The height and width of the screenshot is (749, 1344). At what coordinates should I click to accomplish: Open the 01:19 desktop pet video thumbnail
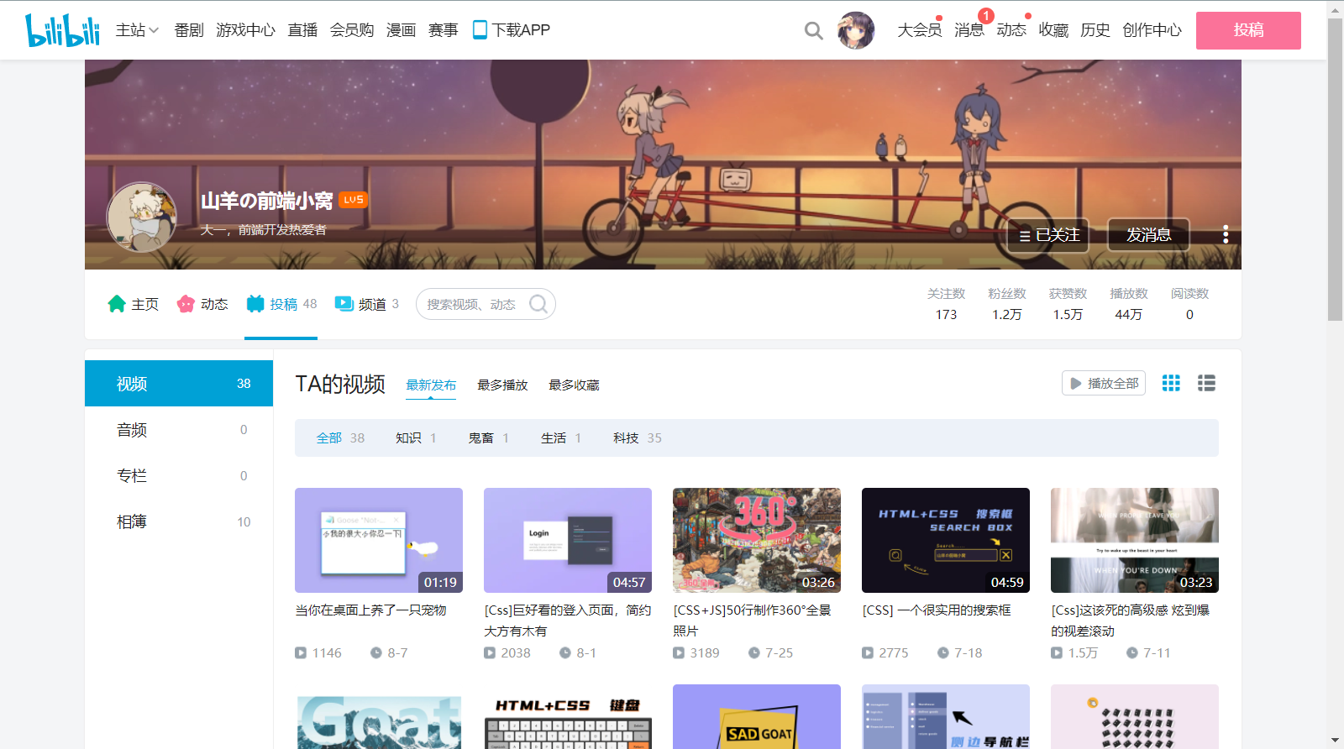click(379, 540)
